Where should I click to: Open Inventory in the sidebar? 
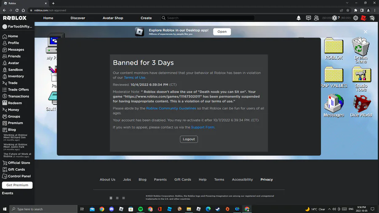(x=13, y=76)
